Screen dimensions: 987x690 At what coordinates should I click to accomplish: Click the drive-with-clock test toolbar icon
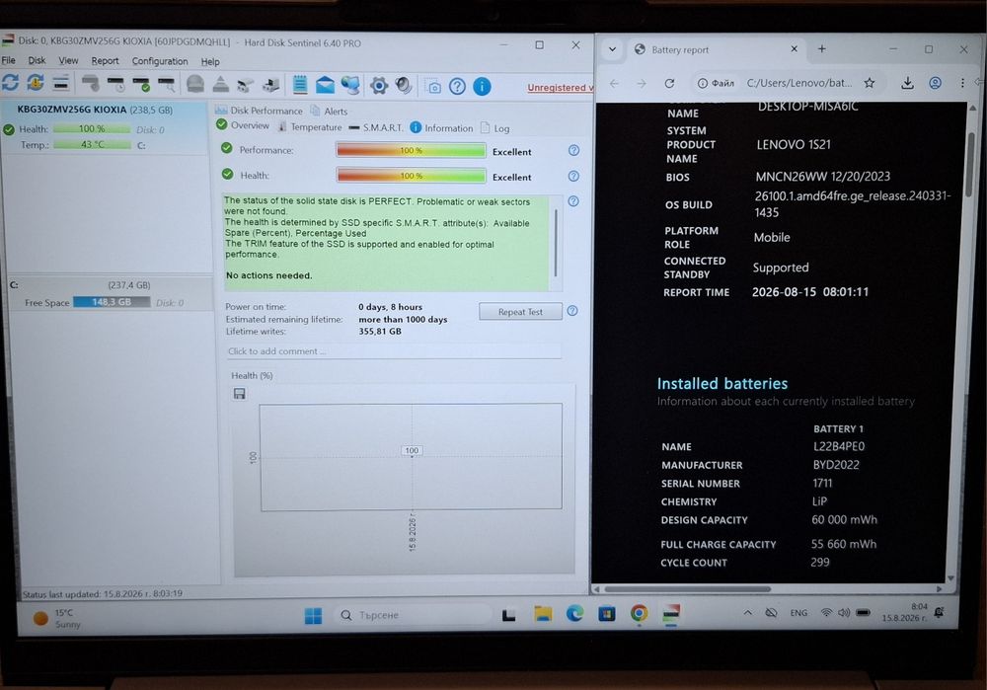pos(115,83)
